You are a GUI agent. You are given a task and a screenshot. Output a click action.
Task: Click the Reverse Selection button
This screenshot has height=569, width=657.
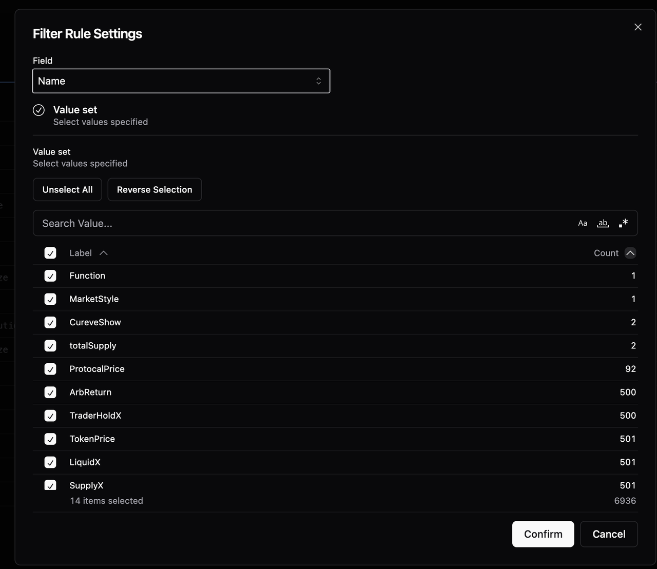pyautogui.click(x=154, y=190)
